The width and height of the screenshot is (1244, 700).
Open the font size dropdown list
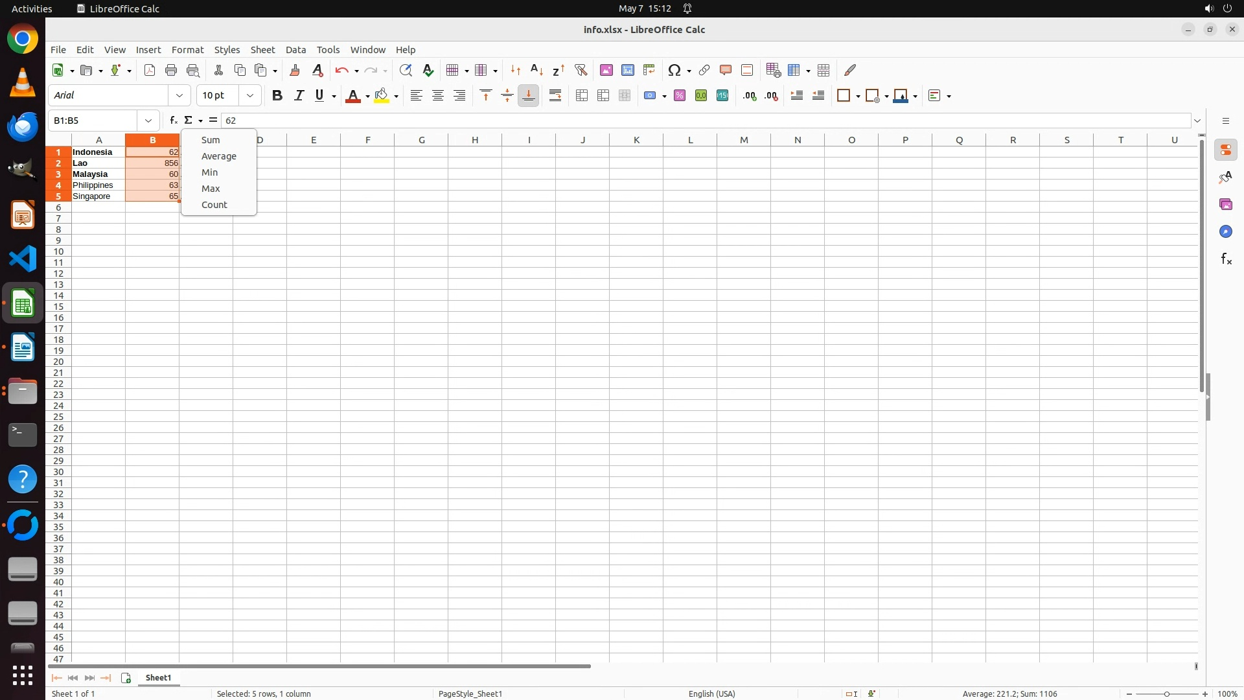coord(250,96)
